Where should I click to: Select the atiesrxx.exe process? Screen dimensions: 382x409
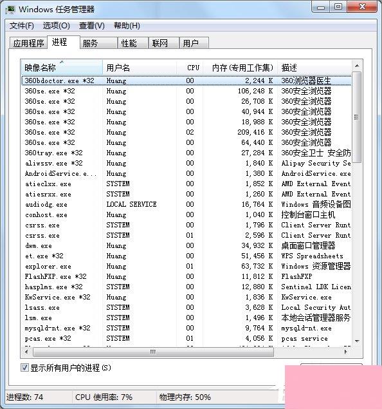[186, 194]
